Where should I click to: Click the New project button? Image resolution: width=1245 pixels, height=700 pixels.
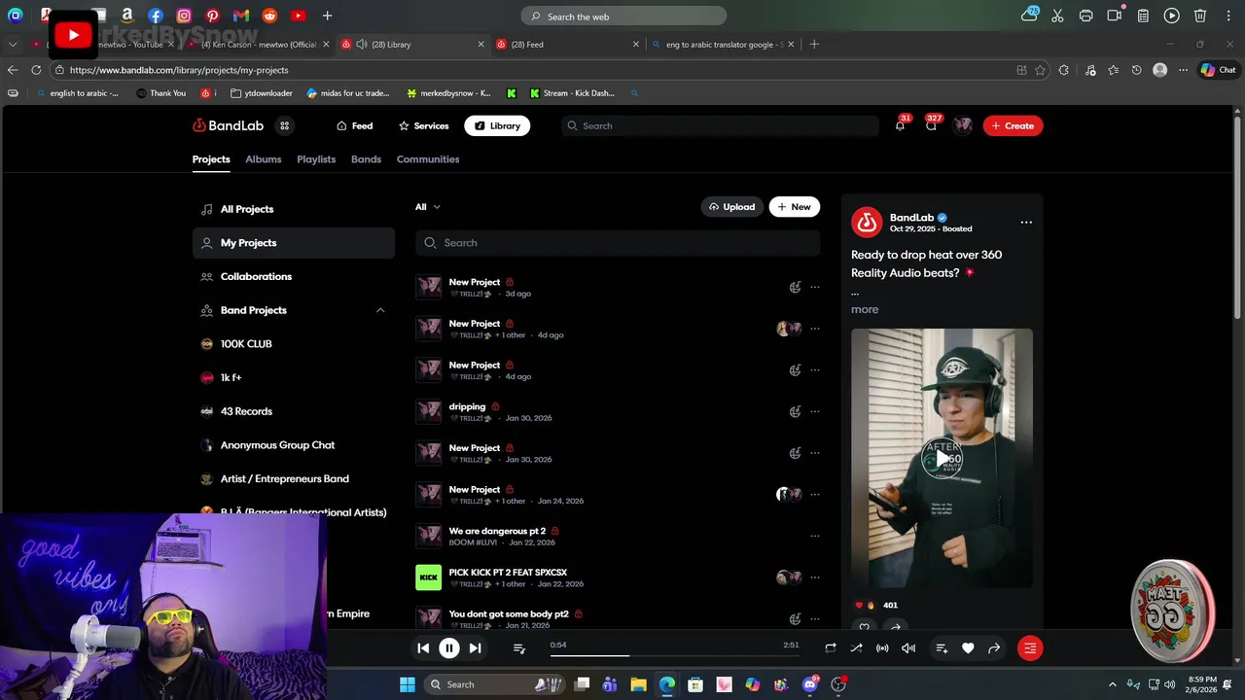click(795, 207)
